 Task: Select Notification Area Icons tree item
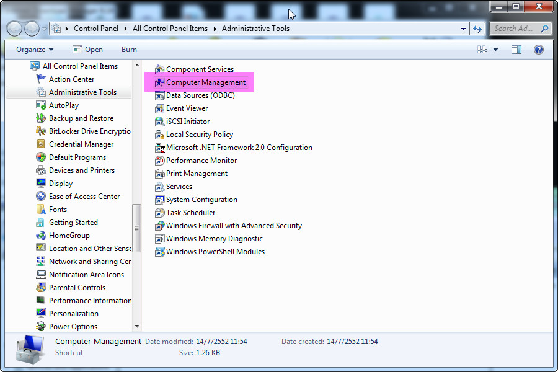80,275
